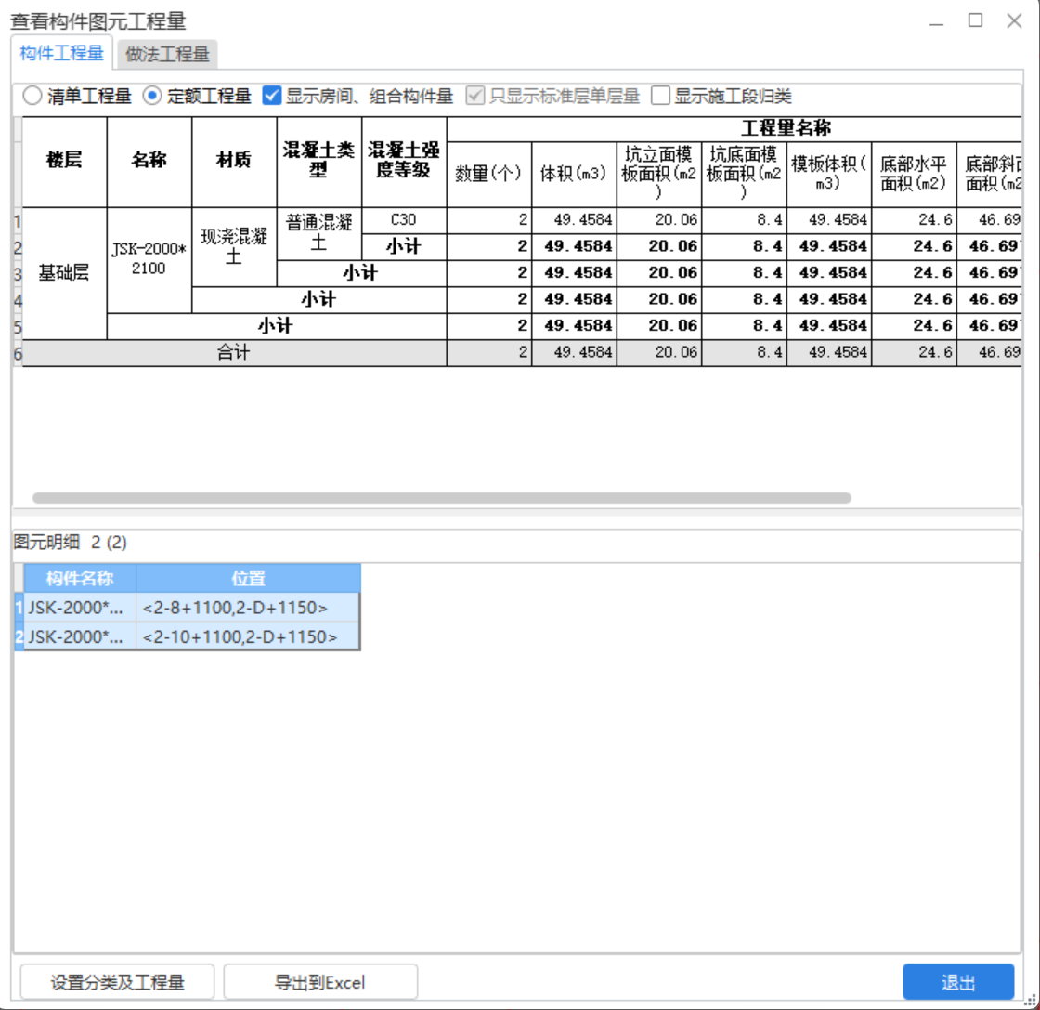Viewport: 1040px width, 1010px height.
Task: Click the 材质 column header
Action: click(x=234, y=162)
